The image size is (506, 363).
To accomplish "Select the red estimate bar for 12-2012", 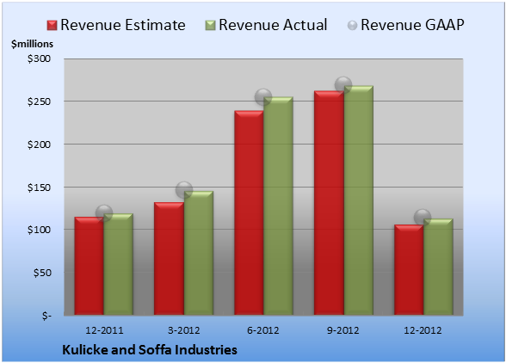I will click(409, 270).
